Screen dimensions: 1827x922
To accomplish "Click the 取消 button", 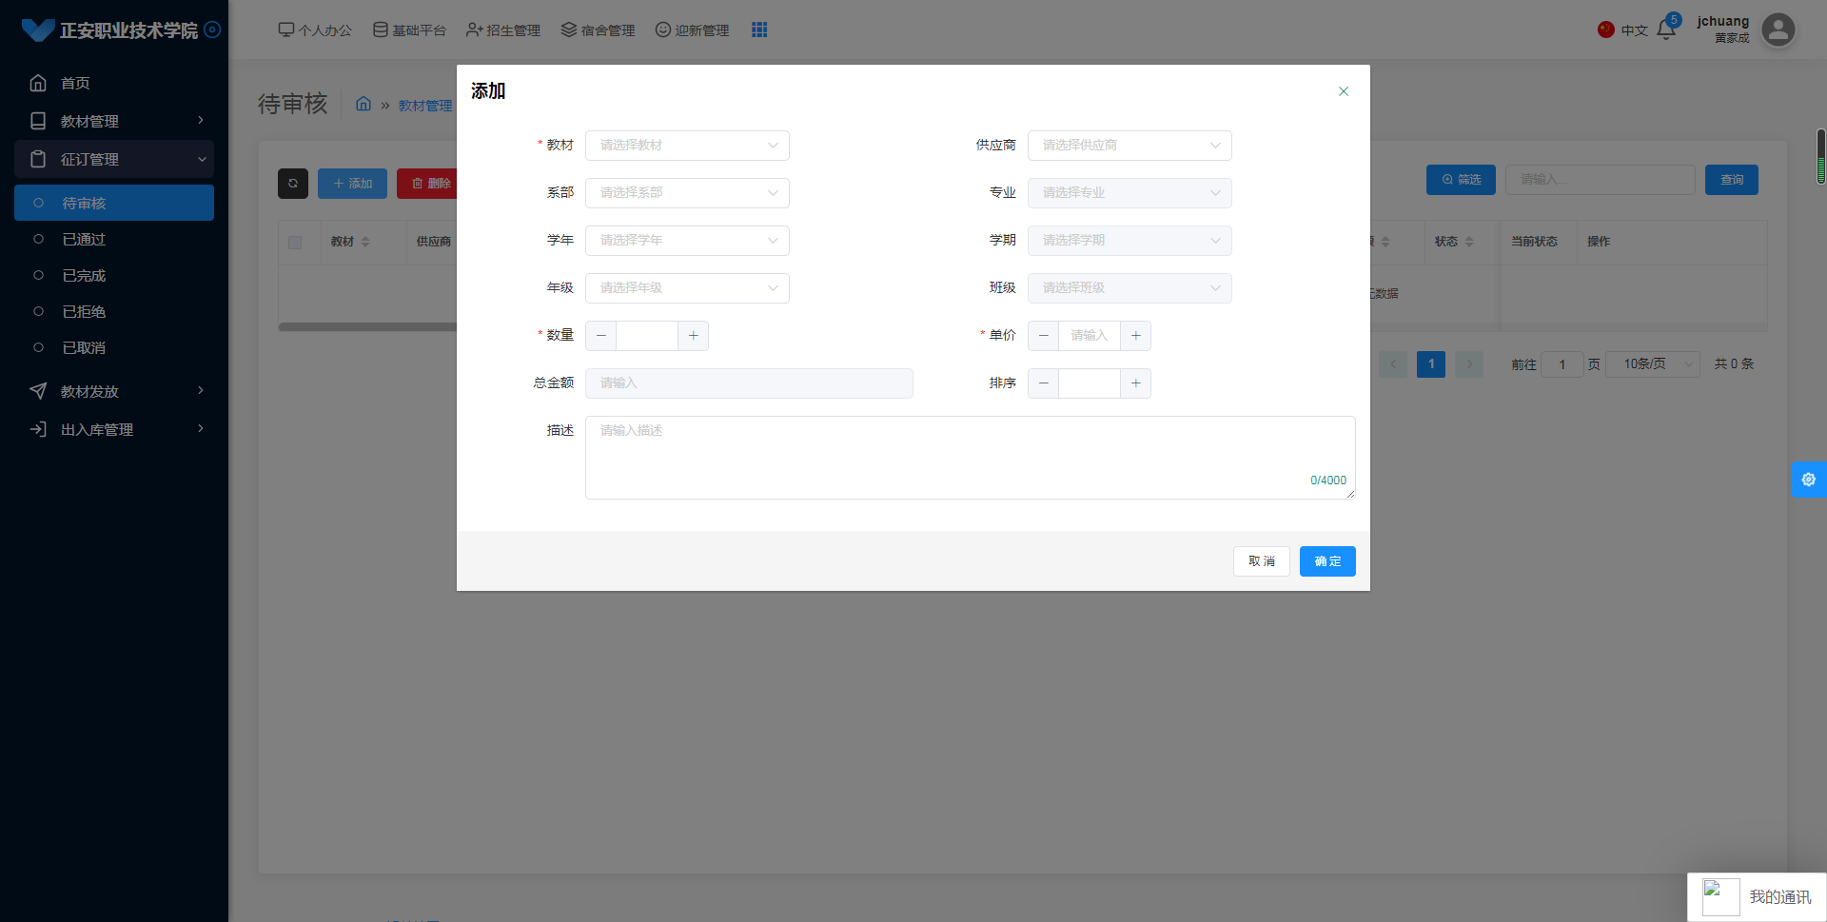I will pyautogui.click(x=1261, y=561).
